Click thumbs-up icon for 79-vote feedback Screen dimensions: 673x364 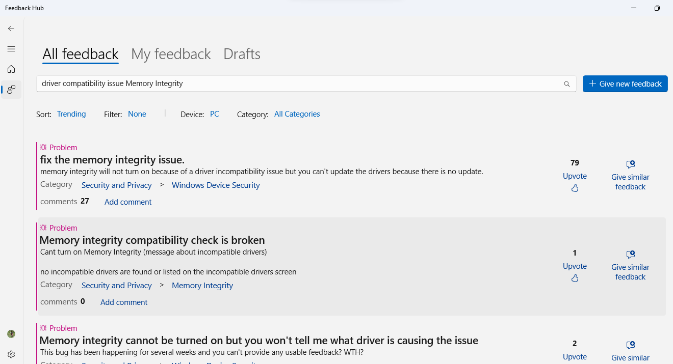click(x=575, y=188)
